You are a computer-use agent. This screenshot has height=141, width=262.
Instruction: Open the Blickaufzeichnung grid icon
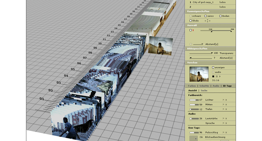tap(193, 138)
